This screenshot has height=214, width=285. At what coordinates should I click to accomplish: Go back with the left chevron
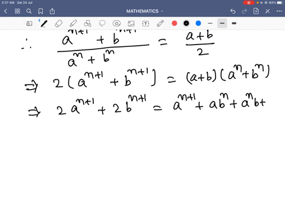pyautogui.click(x=5, y=11)
